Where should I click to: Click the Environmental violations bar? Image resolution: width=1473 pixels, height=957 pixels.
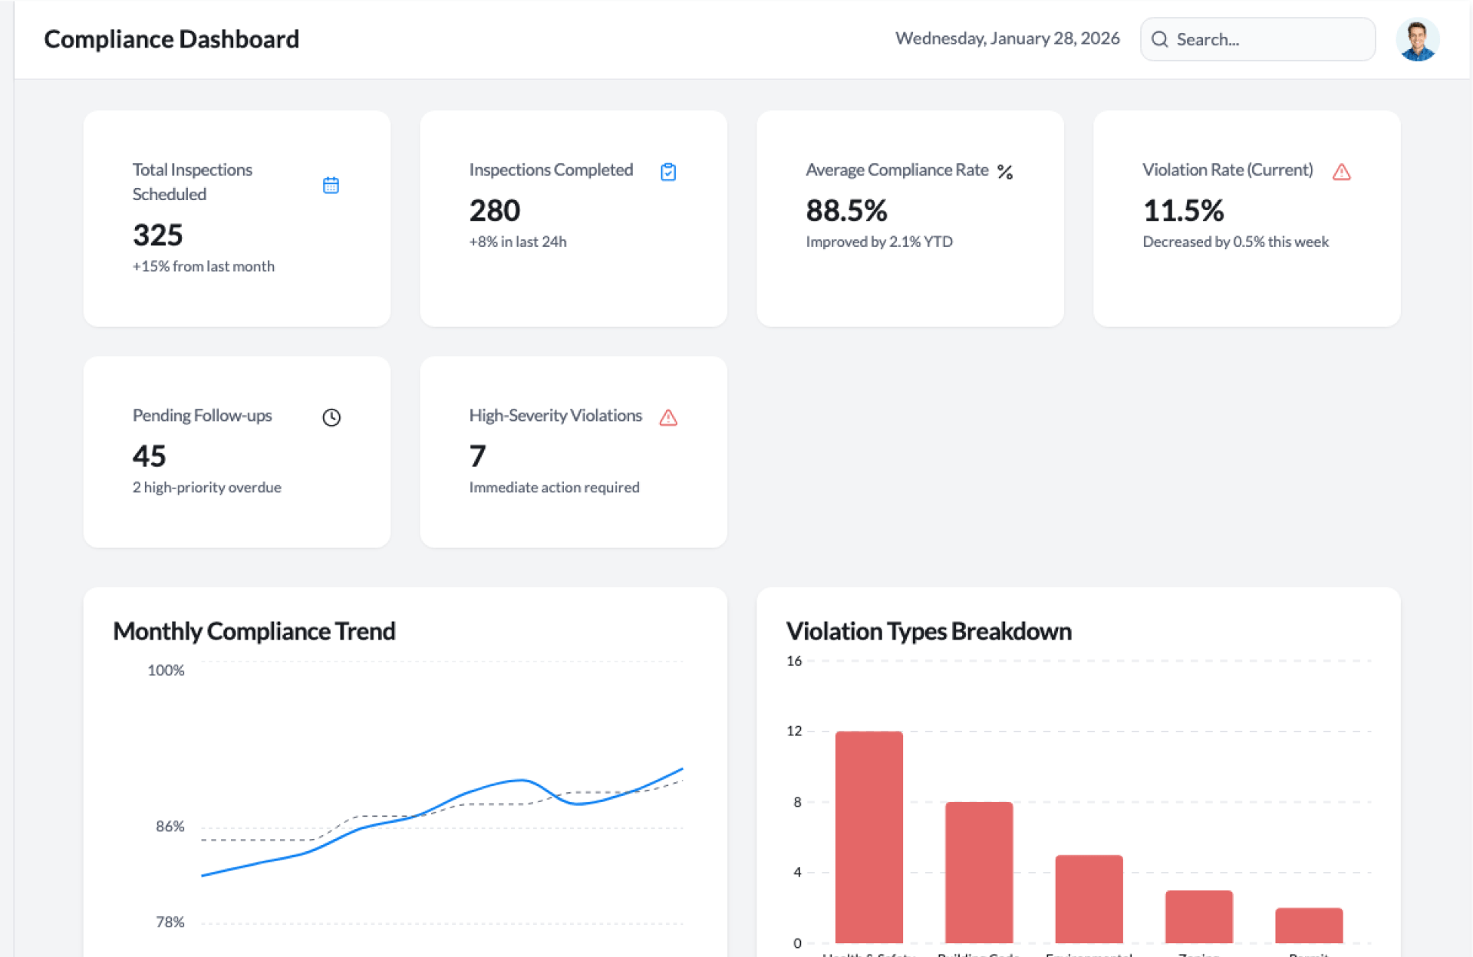1089,898
